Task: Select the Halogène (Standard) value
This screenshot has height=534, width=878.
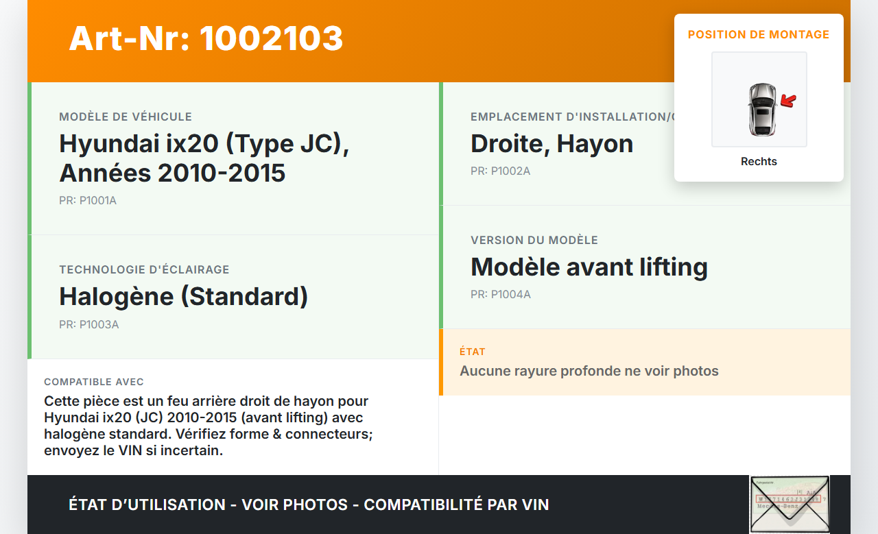Action: pyautogui.click(x=184, y=296)
